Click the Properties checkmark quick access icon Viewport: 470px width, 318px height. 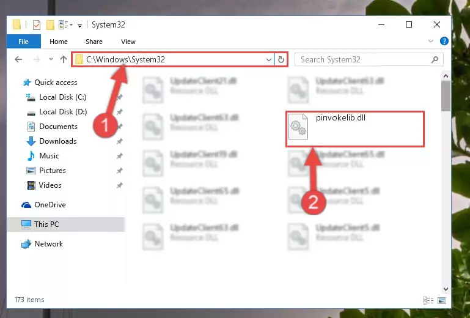(x=37, y=25)
